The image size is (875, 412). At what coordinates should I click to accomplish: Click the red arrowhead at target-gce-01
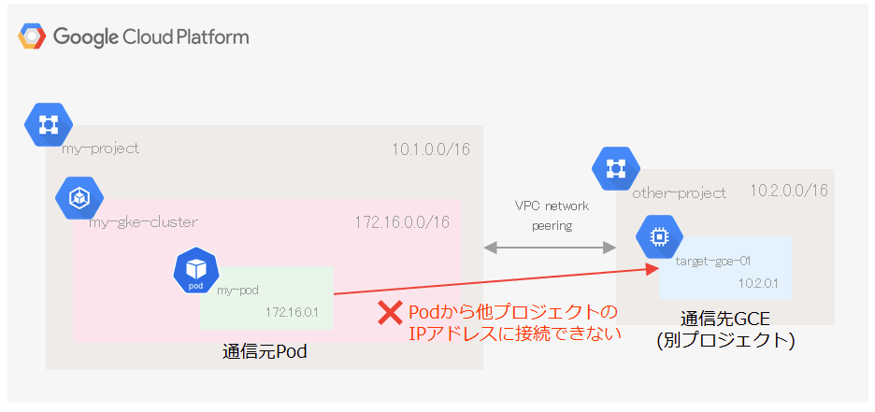point(653,270)
